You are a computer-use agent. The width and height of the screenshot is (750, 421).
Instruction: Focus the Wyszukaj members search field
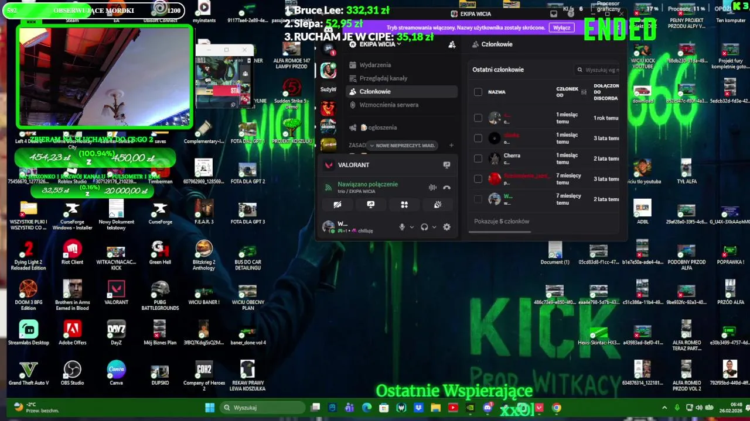[598, 70]
